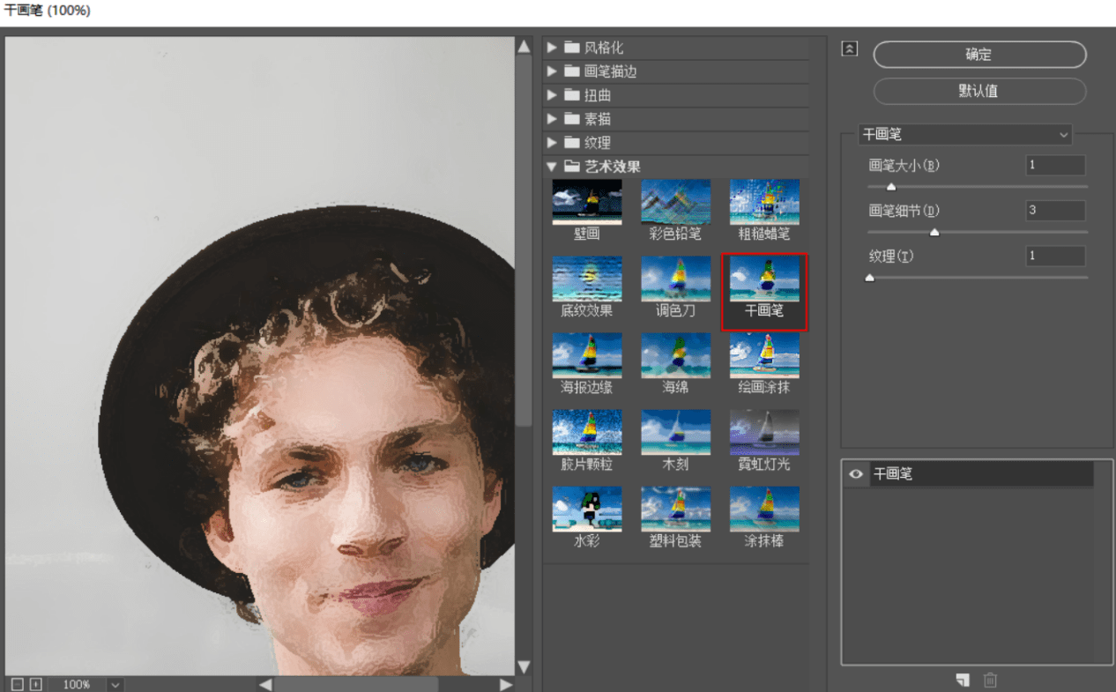
Task: Click the 默认值 button
Action: pos(978,91)
